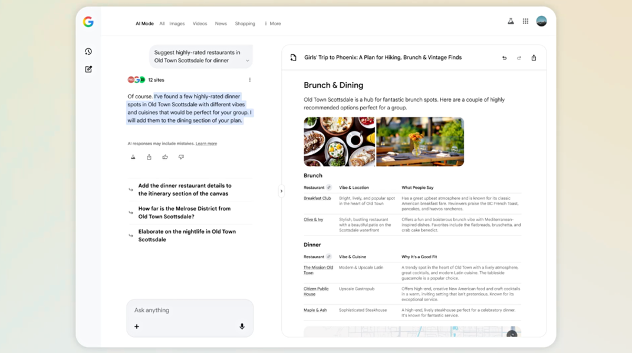Start a new chat with compose icon
The width and height of the screenshot is (632, 353).
pyautogui.click(x=88, y=69)
